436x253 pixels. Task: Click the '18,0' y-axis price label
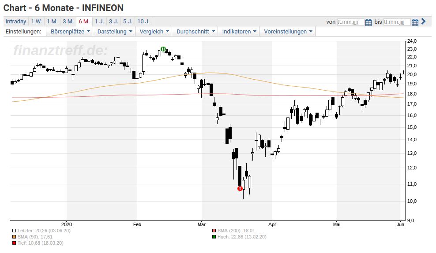412,94
